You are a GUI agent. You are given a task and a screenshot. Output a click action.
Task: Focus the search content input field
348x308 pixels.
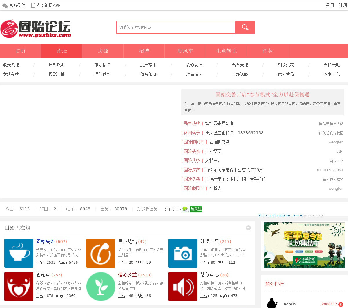click(176, 27)
